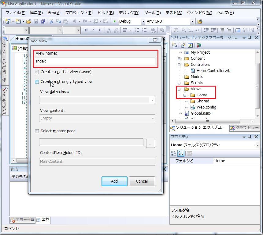Start debugging with the green play icon
The image size is (263, 235).
(x=114, y=21)
